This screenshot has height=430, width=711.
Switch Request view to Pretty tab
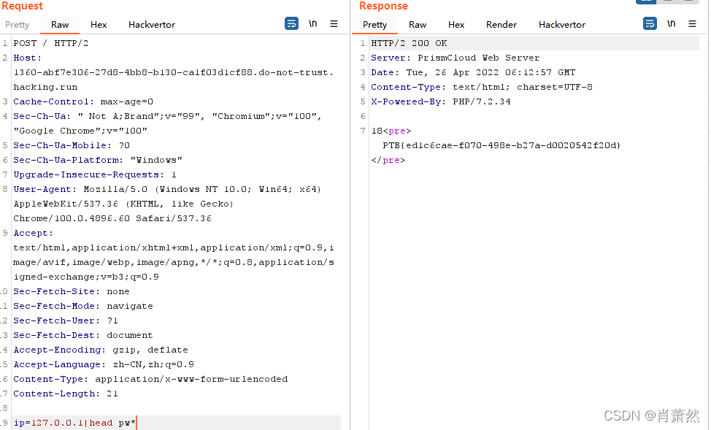(18, 25)
